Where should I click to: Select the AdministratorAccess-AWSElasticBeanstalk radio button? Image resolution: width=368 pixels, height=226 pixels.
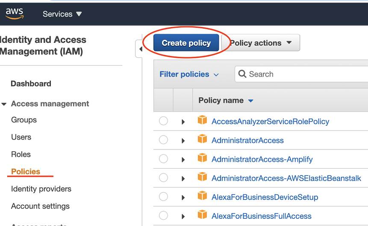tap(163, 178)
